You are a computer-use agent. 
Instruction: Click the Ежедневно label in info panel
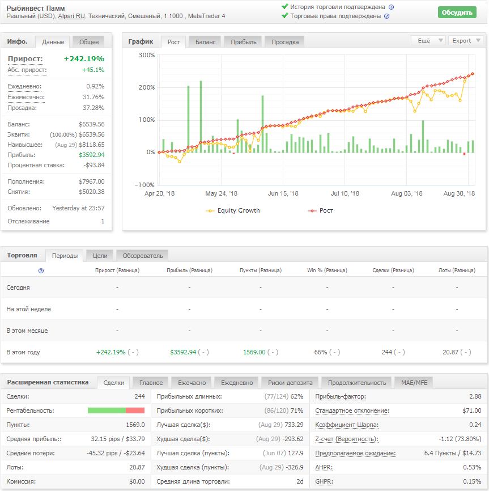24,86
